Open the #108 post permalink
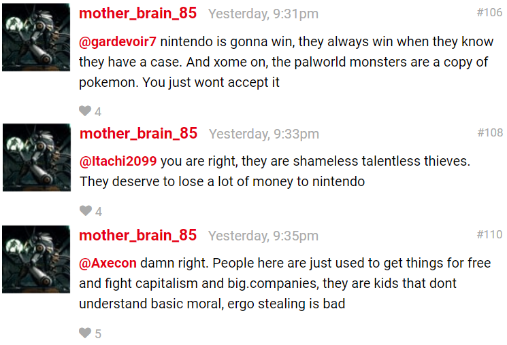The height and width of the screenshot is (345, 507). point(490,132)
